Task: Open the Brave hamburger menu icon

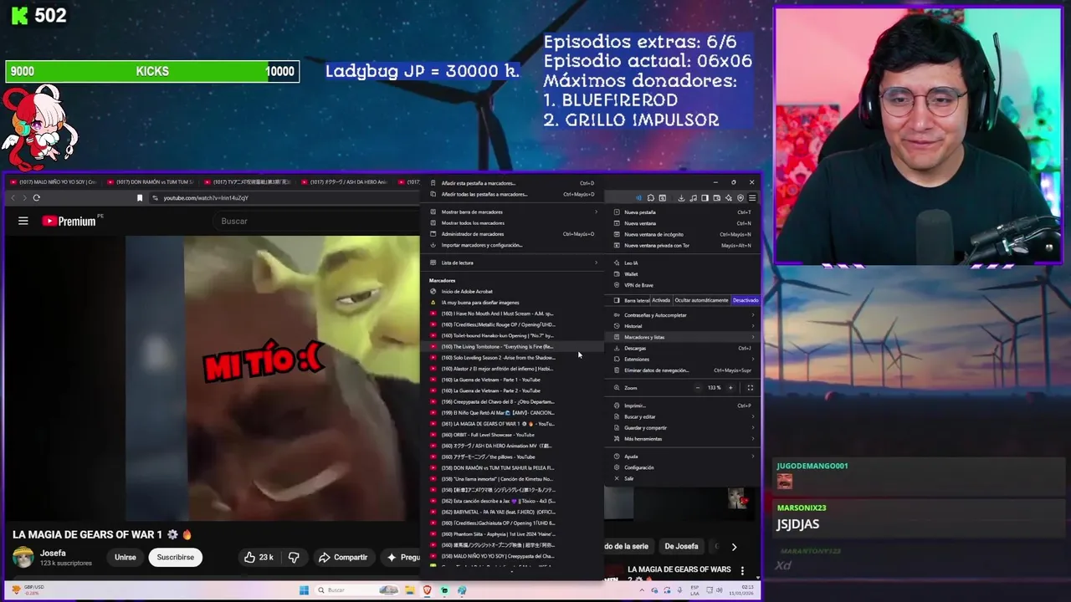Action: [x=752, y=198]
